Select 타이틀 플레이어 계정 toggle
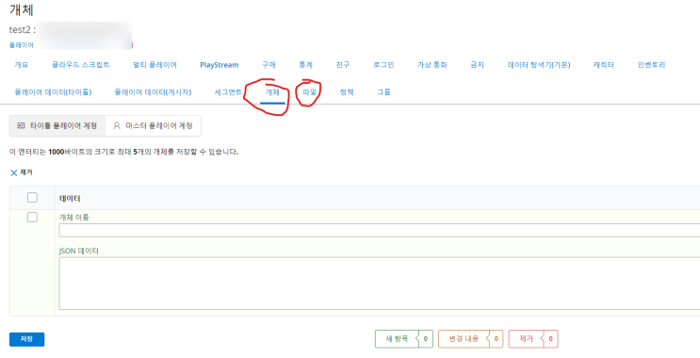The image size is (700, 358). click(57, 125)
